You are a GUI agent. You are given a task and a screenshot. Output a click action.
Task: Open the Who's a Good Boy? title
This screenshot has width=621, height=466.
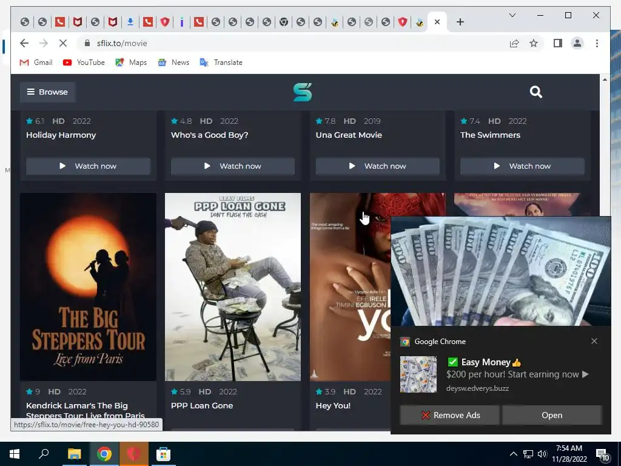[209, 135]
